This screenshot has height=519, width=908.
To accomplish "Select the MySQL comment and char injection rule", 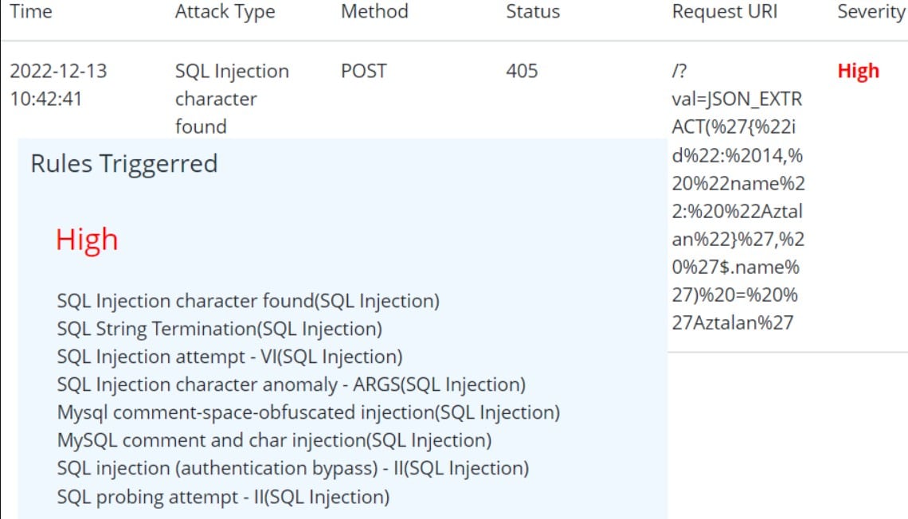I will coord(274,439).
